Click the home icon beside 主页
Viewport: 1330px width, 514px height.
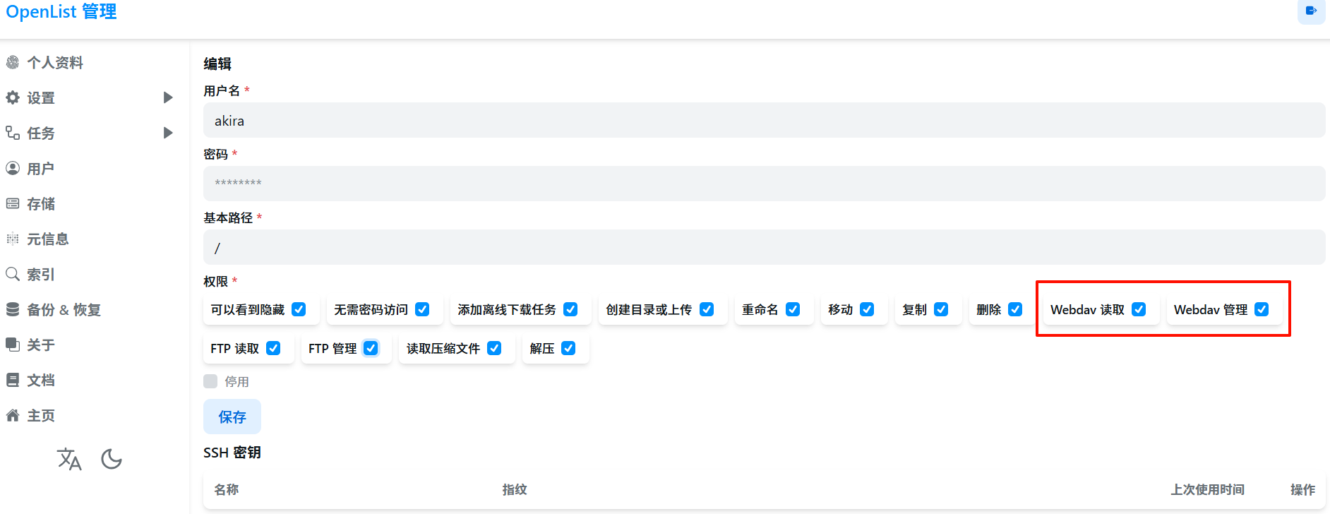click(x=13, y=415)
